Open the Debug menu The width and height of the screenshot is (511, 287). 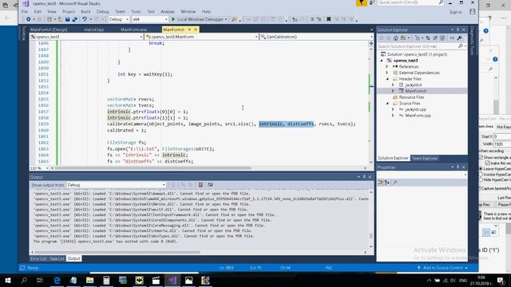coord(102,11)
